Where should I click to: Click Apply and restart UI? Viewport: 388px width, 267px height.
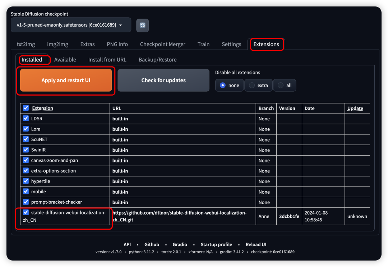(x=66, y=80)
